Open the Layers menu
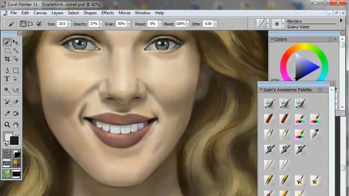 tap(57, 13)
